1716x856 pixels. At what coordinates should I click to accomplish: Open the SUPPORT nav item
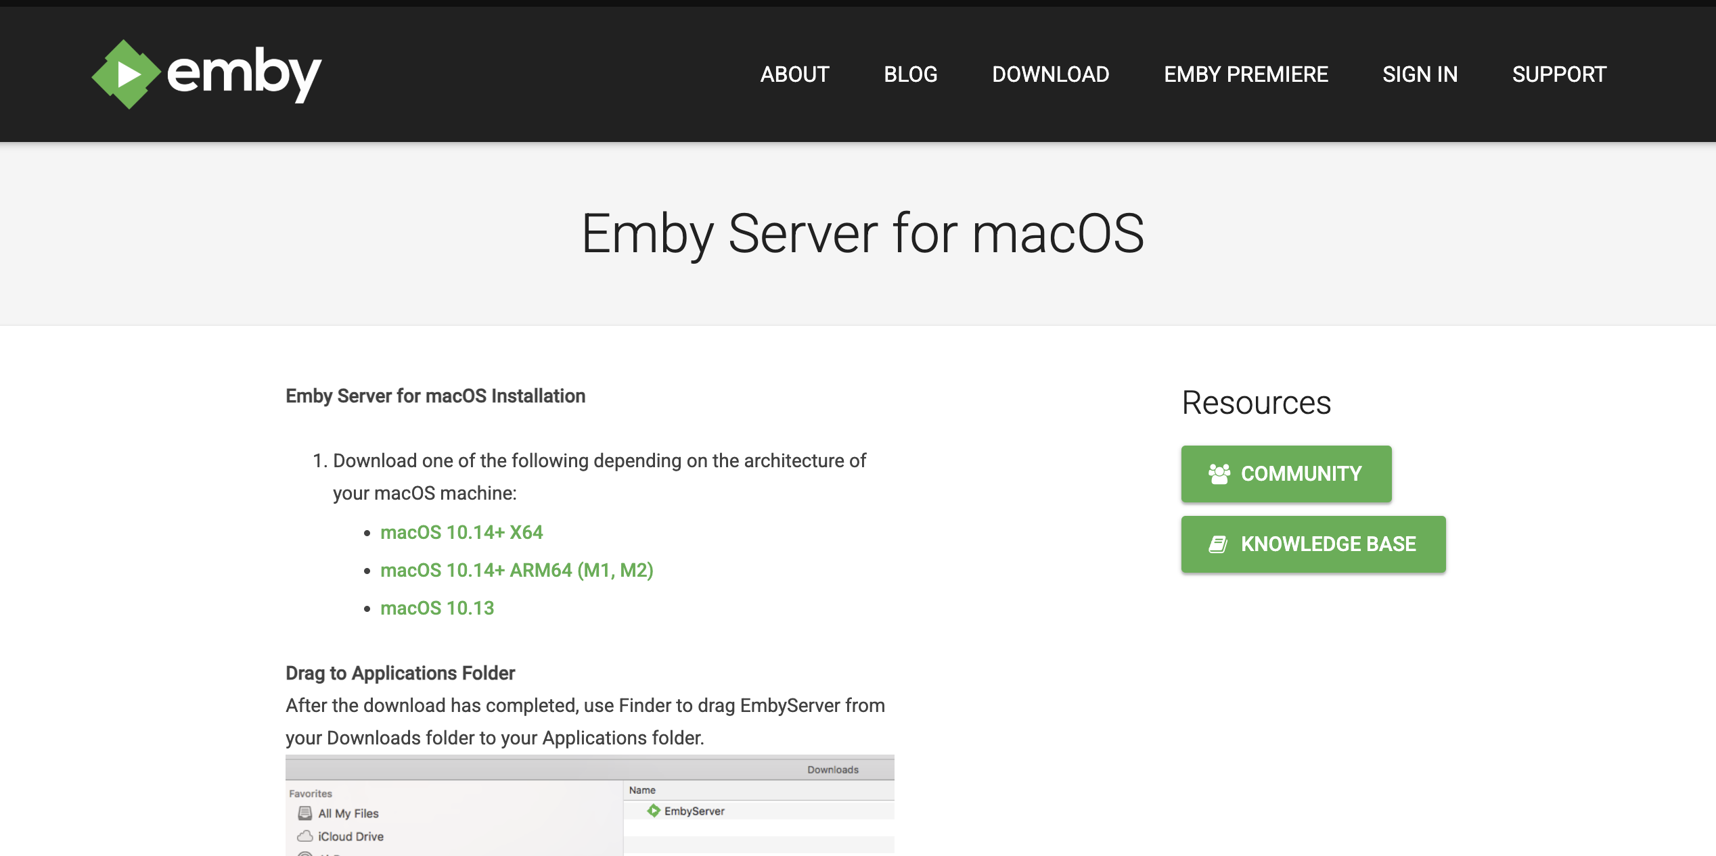[x=1559, y=74]
